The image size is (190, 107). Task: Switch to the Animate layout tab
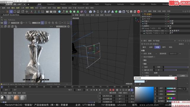pos(121,4)
